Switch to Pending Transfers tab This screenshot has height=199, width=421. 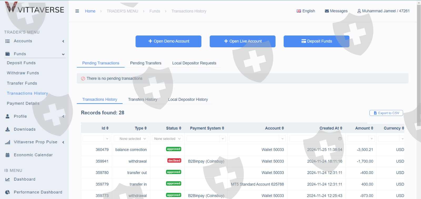[146, 63]
